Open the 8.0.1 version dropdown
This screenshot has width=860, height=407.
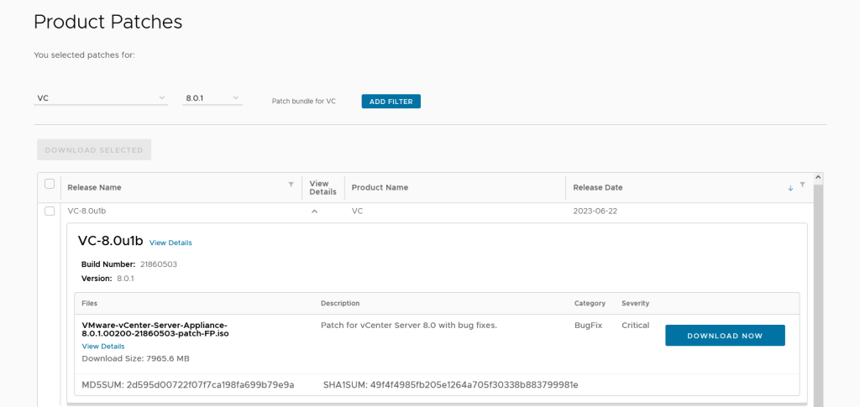pos(212,98)
